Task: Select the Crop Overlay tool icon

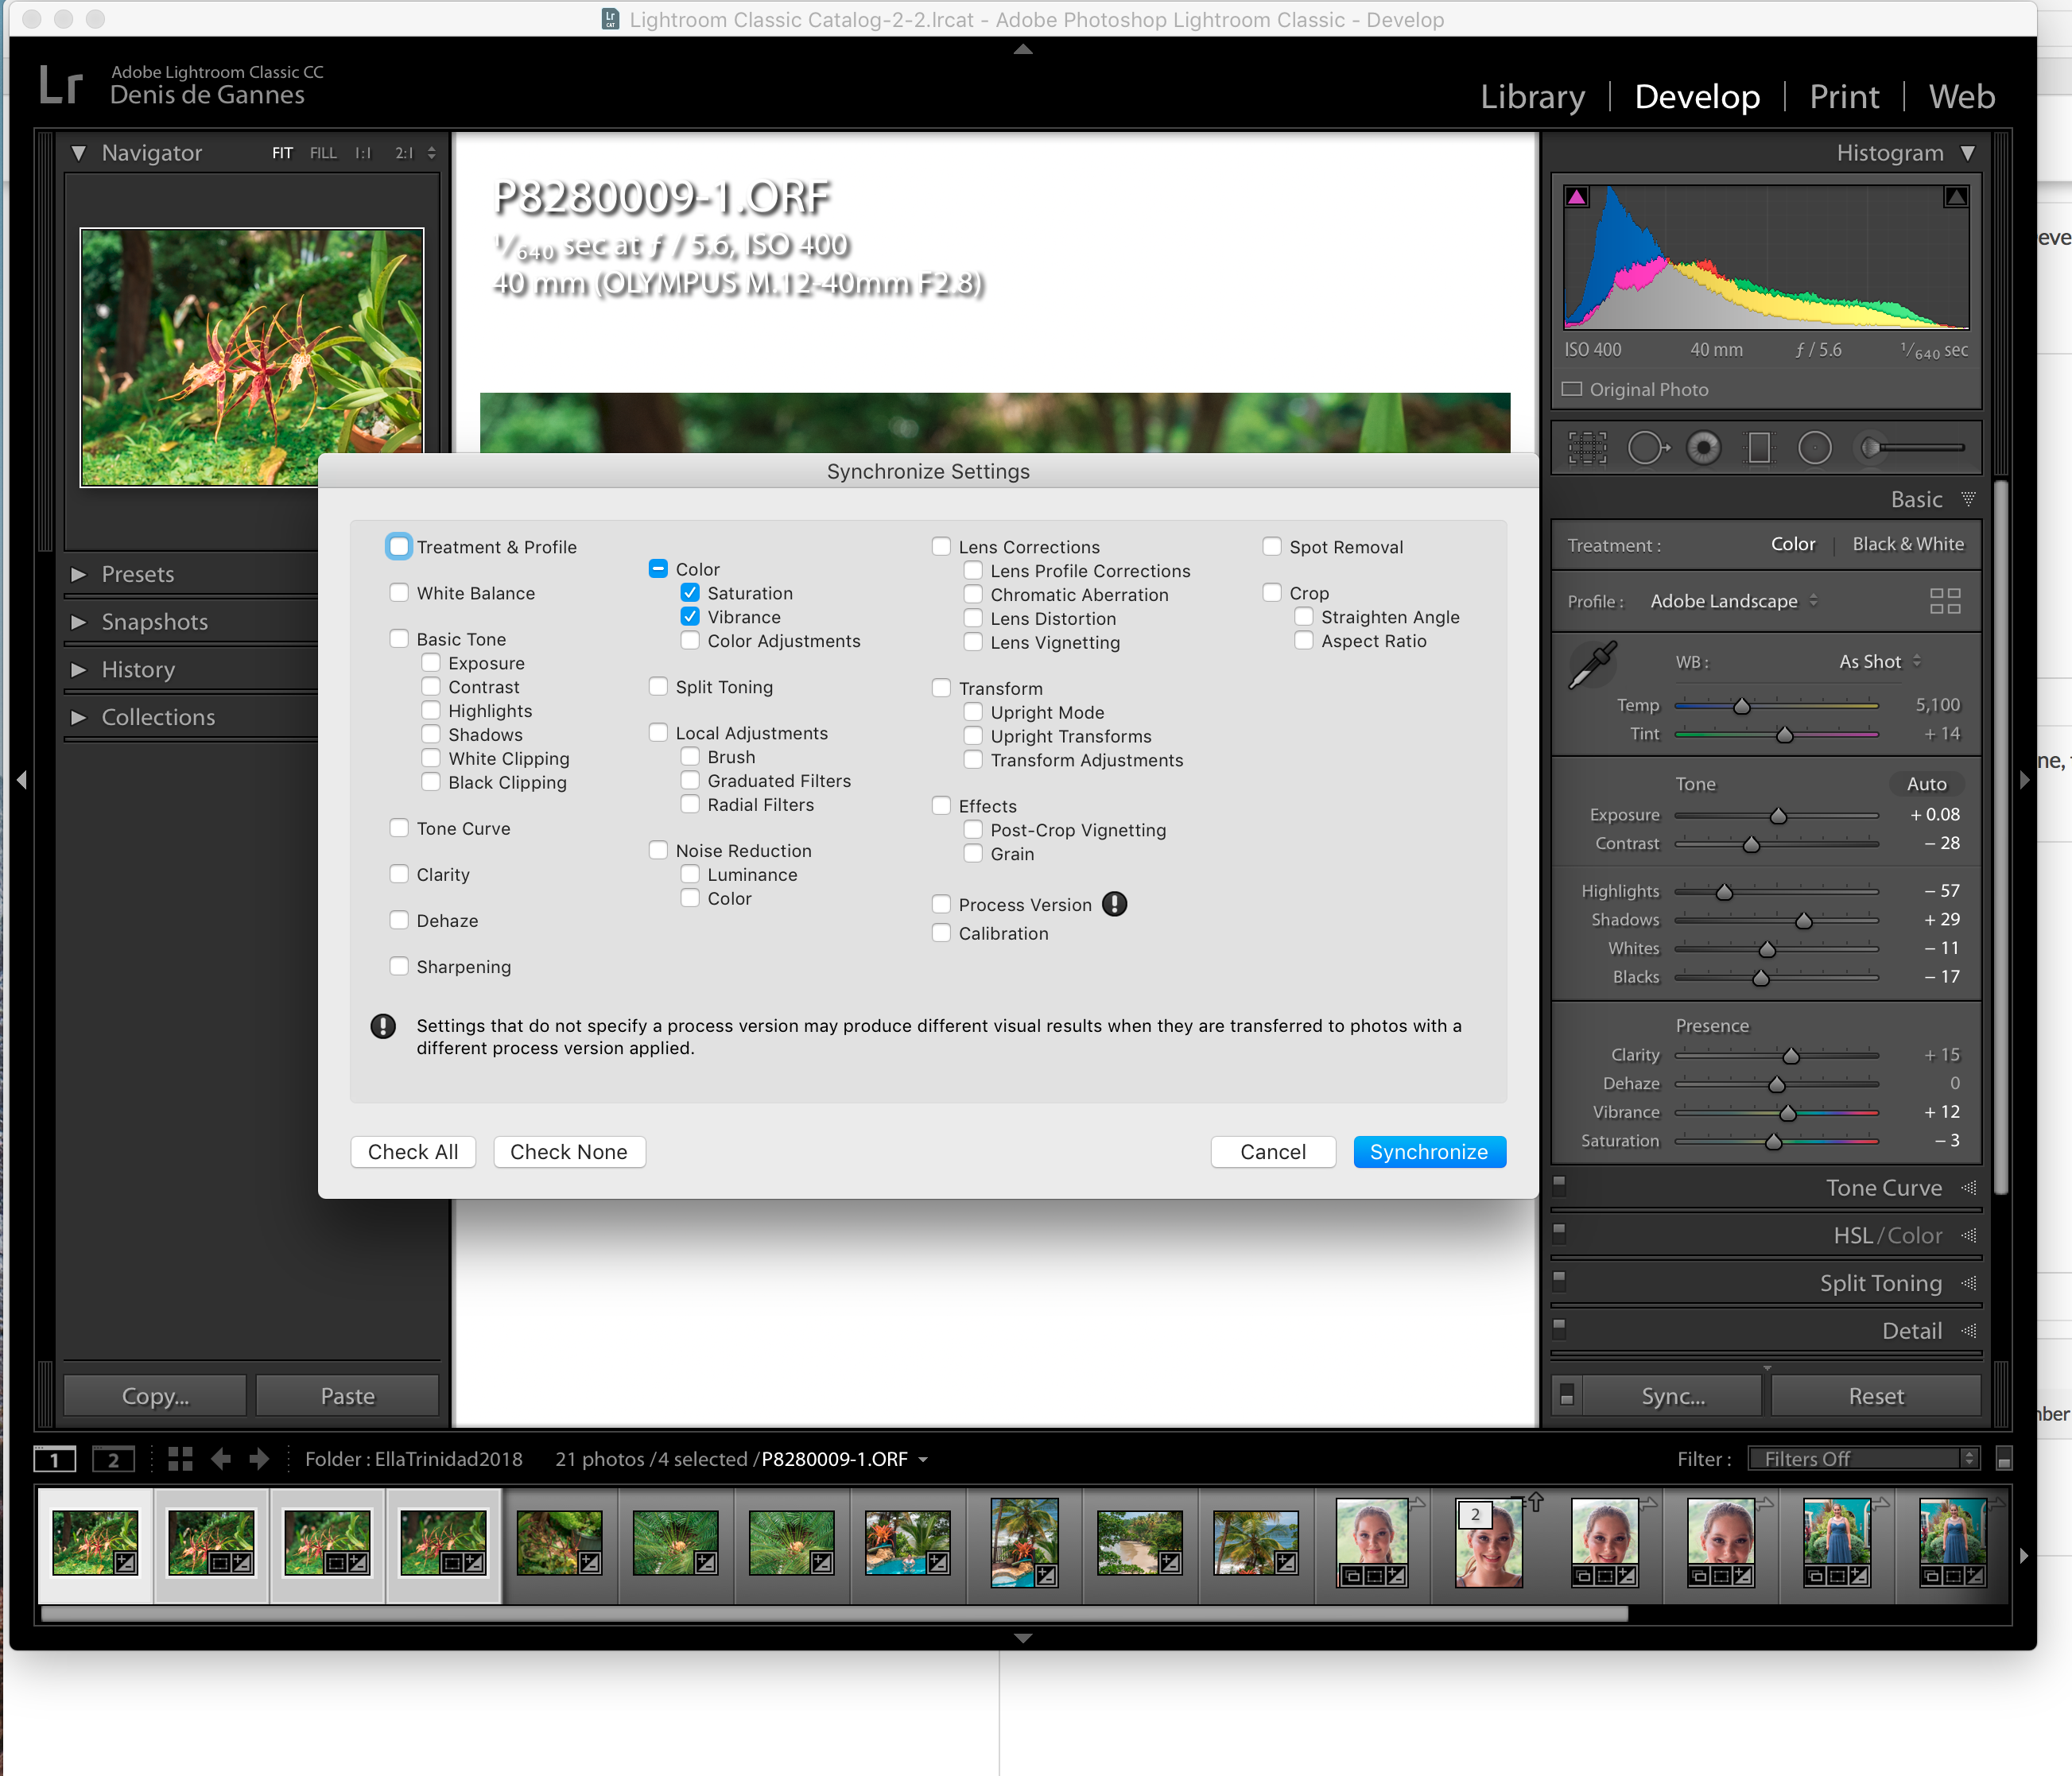Action: coord(1587,448)
